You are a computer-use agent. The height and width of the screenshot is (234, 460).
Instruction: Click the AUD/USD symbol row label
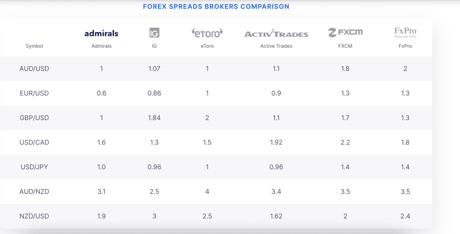point(34,69)
